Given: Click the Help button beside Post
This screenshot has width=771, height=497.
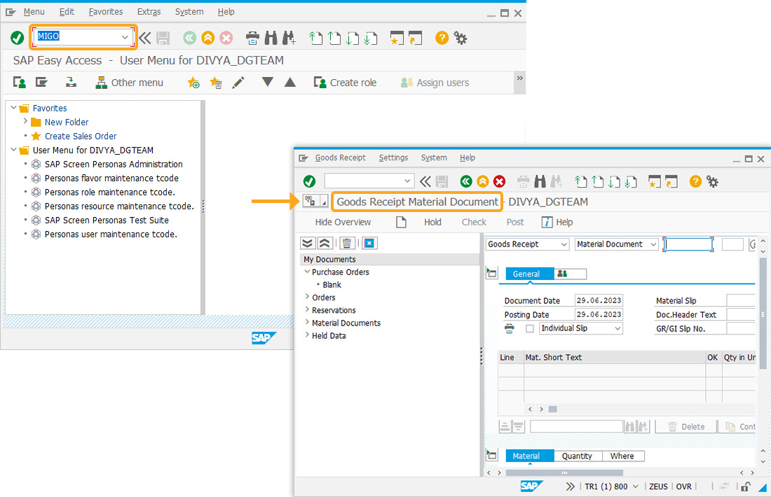Looking at the screenshot, I should point(558,223).
